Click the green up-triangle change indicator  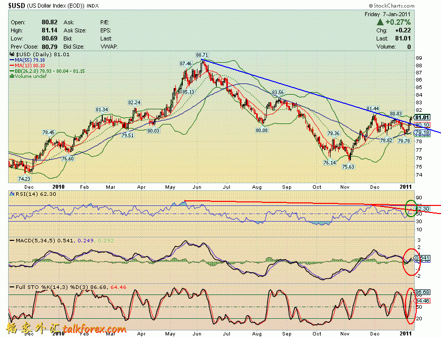[x=380, y=22]
